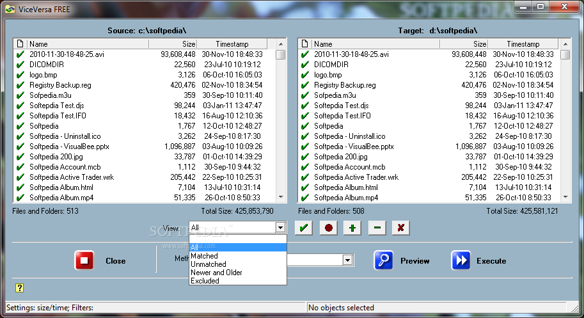
Task: Click green check beside Softepdia Test.djs in Source
Action: [x=20, y=106]
